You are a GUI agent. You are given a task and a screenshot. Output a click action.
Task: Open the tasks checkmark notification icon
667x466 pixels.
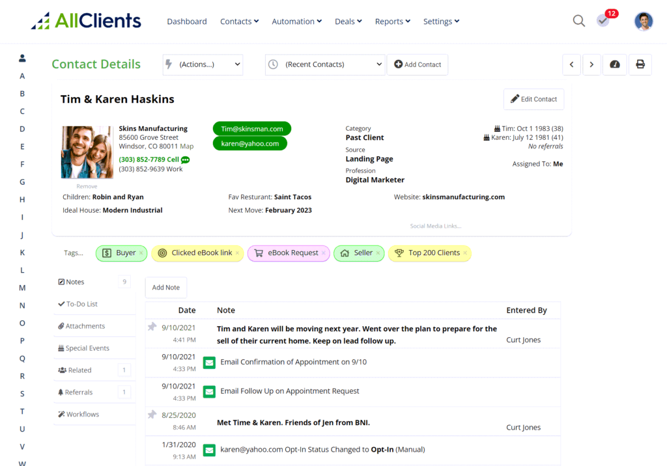point(603,20)
